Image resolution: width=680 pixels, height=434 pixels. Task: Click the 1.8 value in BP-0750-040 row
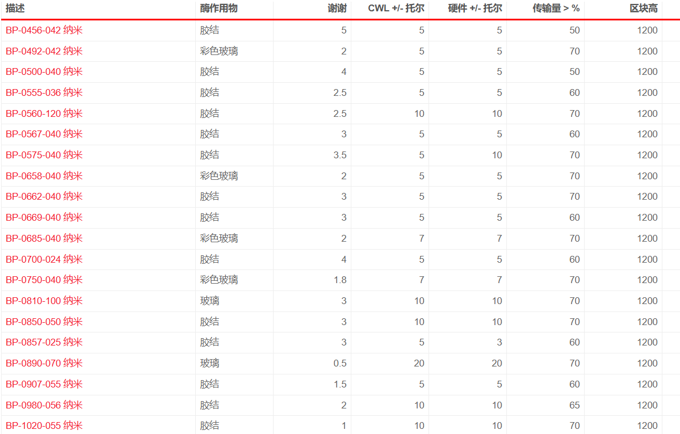(x=340, y=280)
